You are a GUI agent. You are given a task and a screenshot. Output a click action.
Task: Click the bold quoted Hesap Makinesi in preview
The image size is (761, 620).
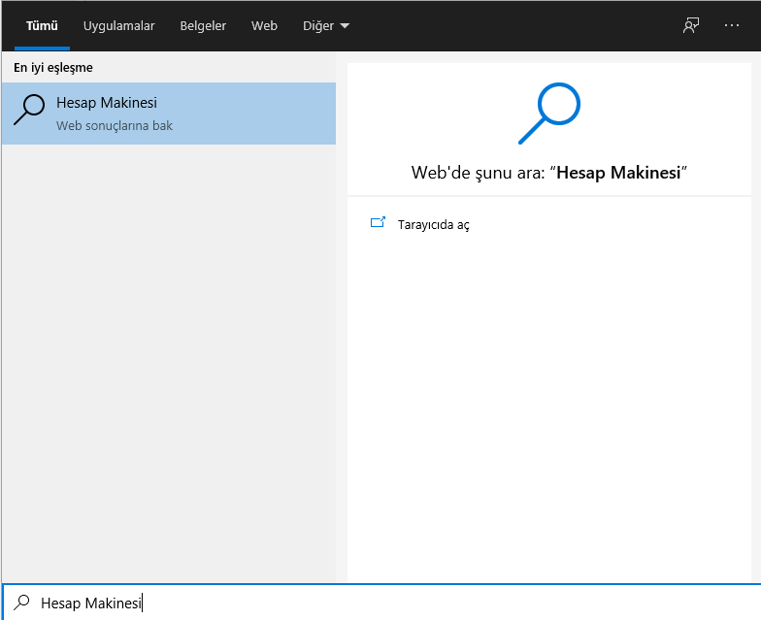coord(617,174)
